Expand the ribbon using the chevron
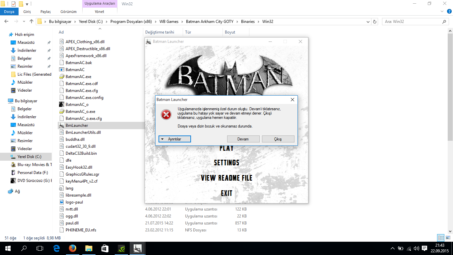The image size is (453, 255). tap(441, 11)
